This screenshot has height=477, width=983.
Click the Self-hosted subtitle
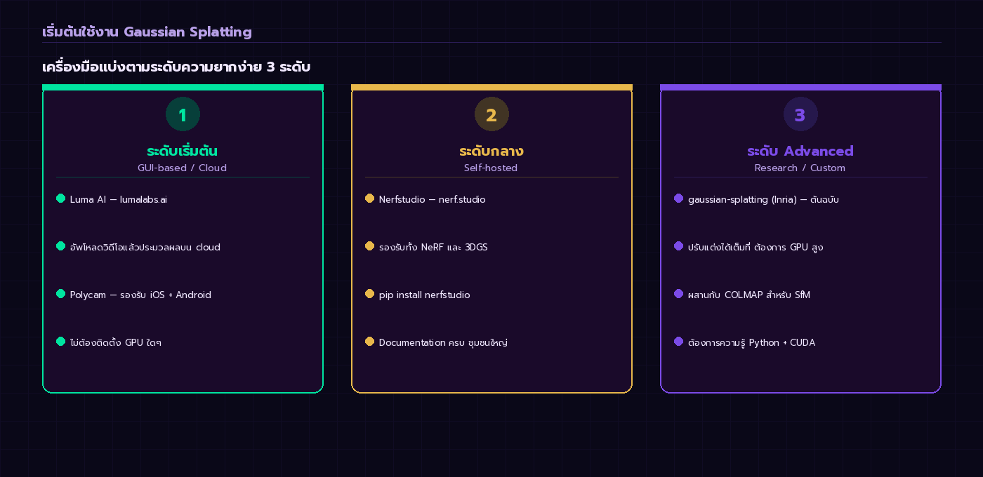(491, 168)
